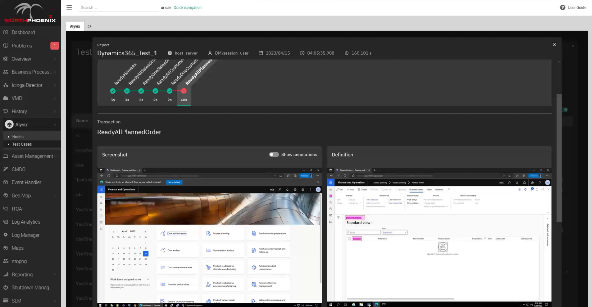The image size is (592, 307).
Task: Click the 160.101 s duration value
Action: pos(361,53)
